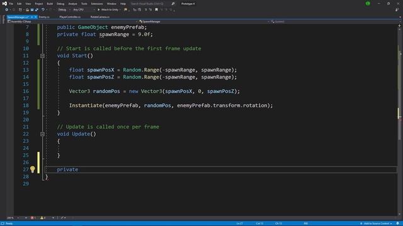Screen dimensions: 403x226
Task: Click the error count indicator icon
Action: point(33,218)
